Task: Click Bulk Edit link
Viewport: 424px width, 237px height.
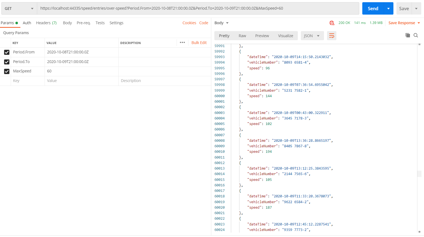Action: point(199,43)
